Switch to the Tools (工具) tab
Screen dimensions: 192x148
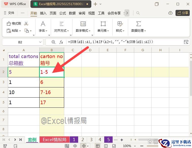pyautogui.click(x=101, y=13)
